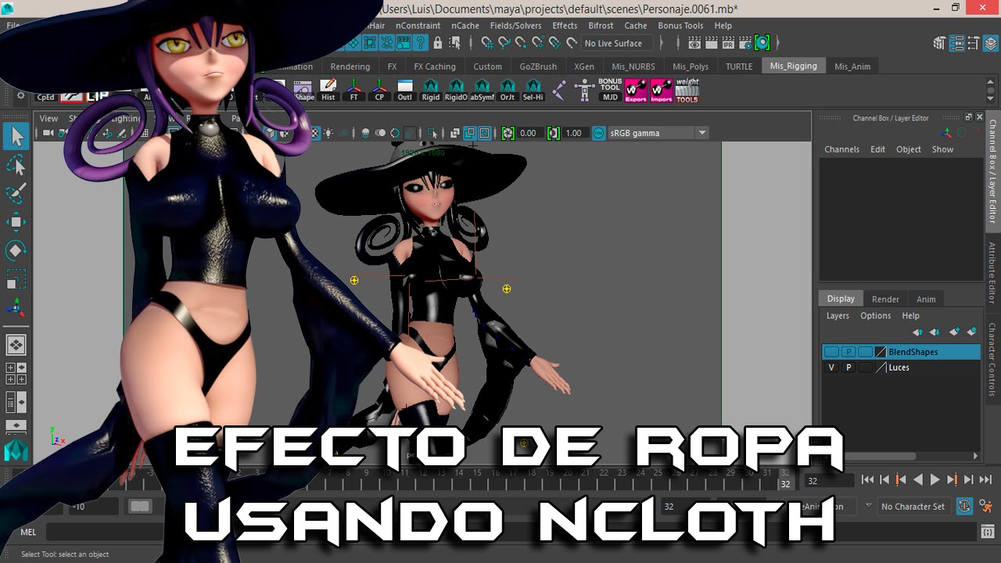Open the No Character Set dropdown
This screenshot has width=1001, height=563.
click(913, 506)
